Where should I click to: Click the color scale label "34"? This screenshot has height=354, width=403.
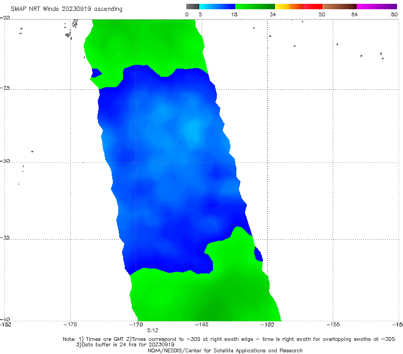[273, 15]
